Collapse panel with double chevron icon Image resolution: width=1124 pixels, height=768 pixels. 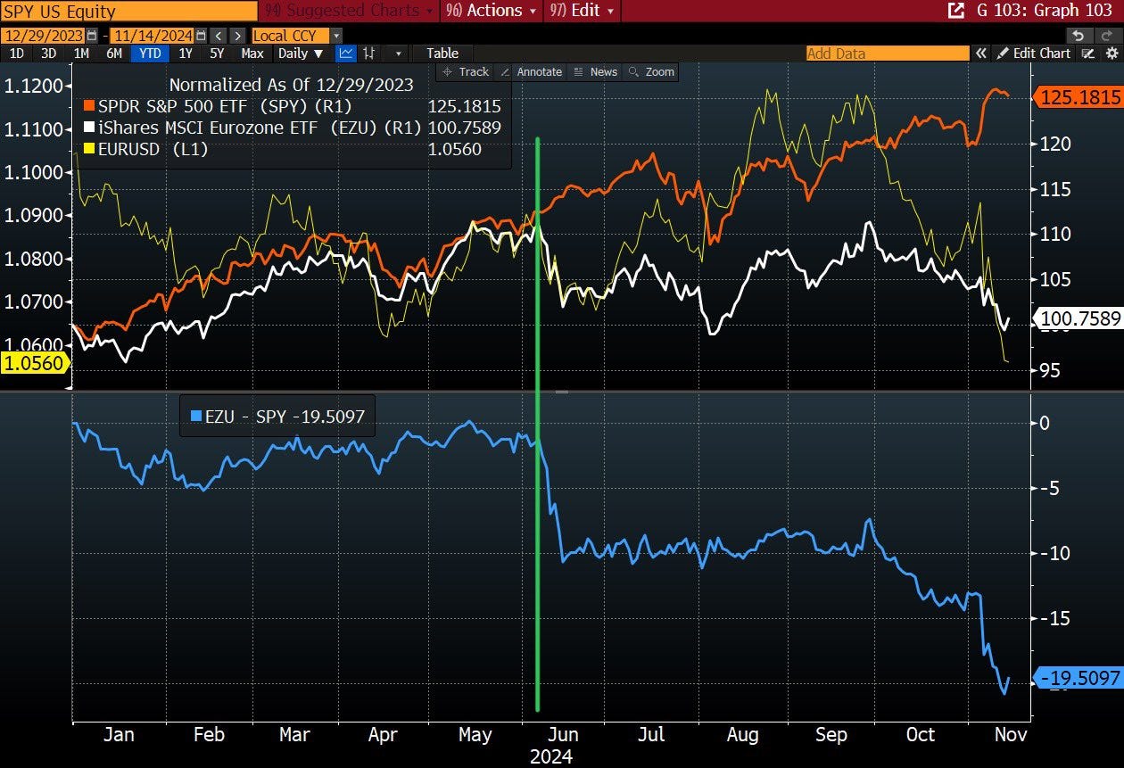tap(981, 54)
